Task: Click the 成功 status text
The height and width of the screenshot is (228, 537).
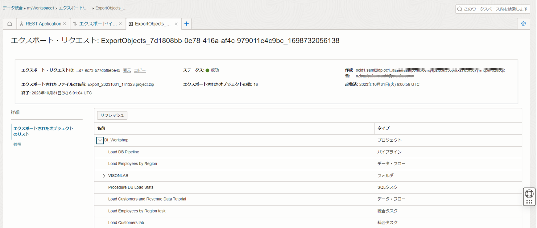Action: point(215,70)
